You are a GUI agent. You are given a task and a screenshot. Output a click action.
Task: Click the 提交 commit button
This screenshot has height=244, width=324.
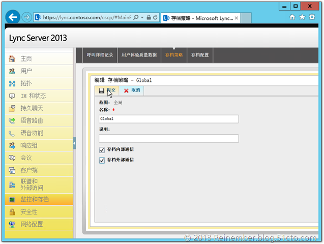107,90
